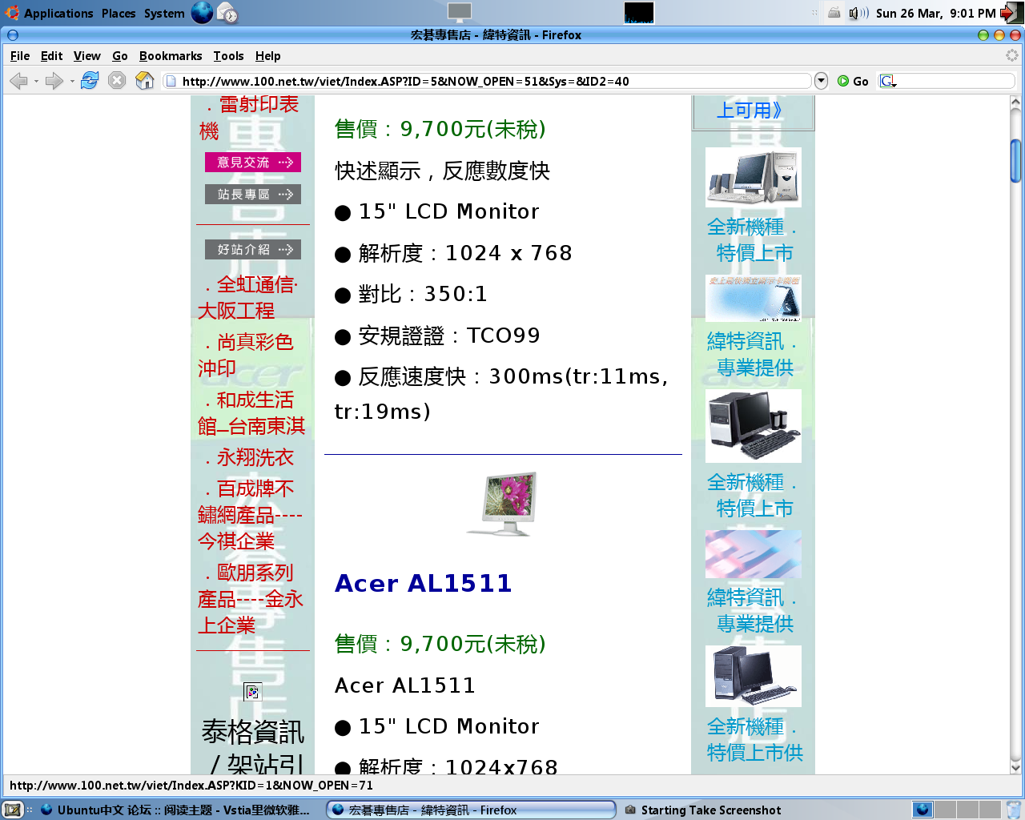Open the 泰格資訊 架站引 link
The height and width of the screenshot is (820, 1025).
pyautogui.click(x=252, y=746)
